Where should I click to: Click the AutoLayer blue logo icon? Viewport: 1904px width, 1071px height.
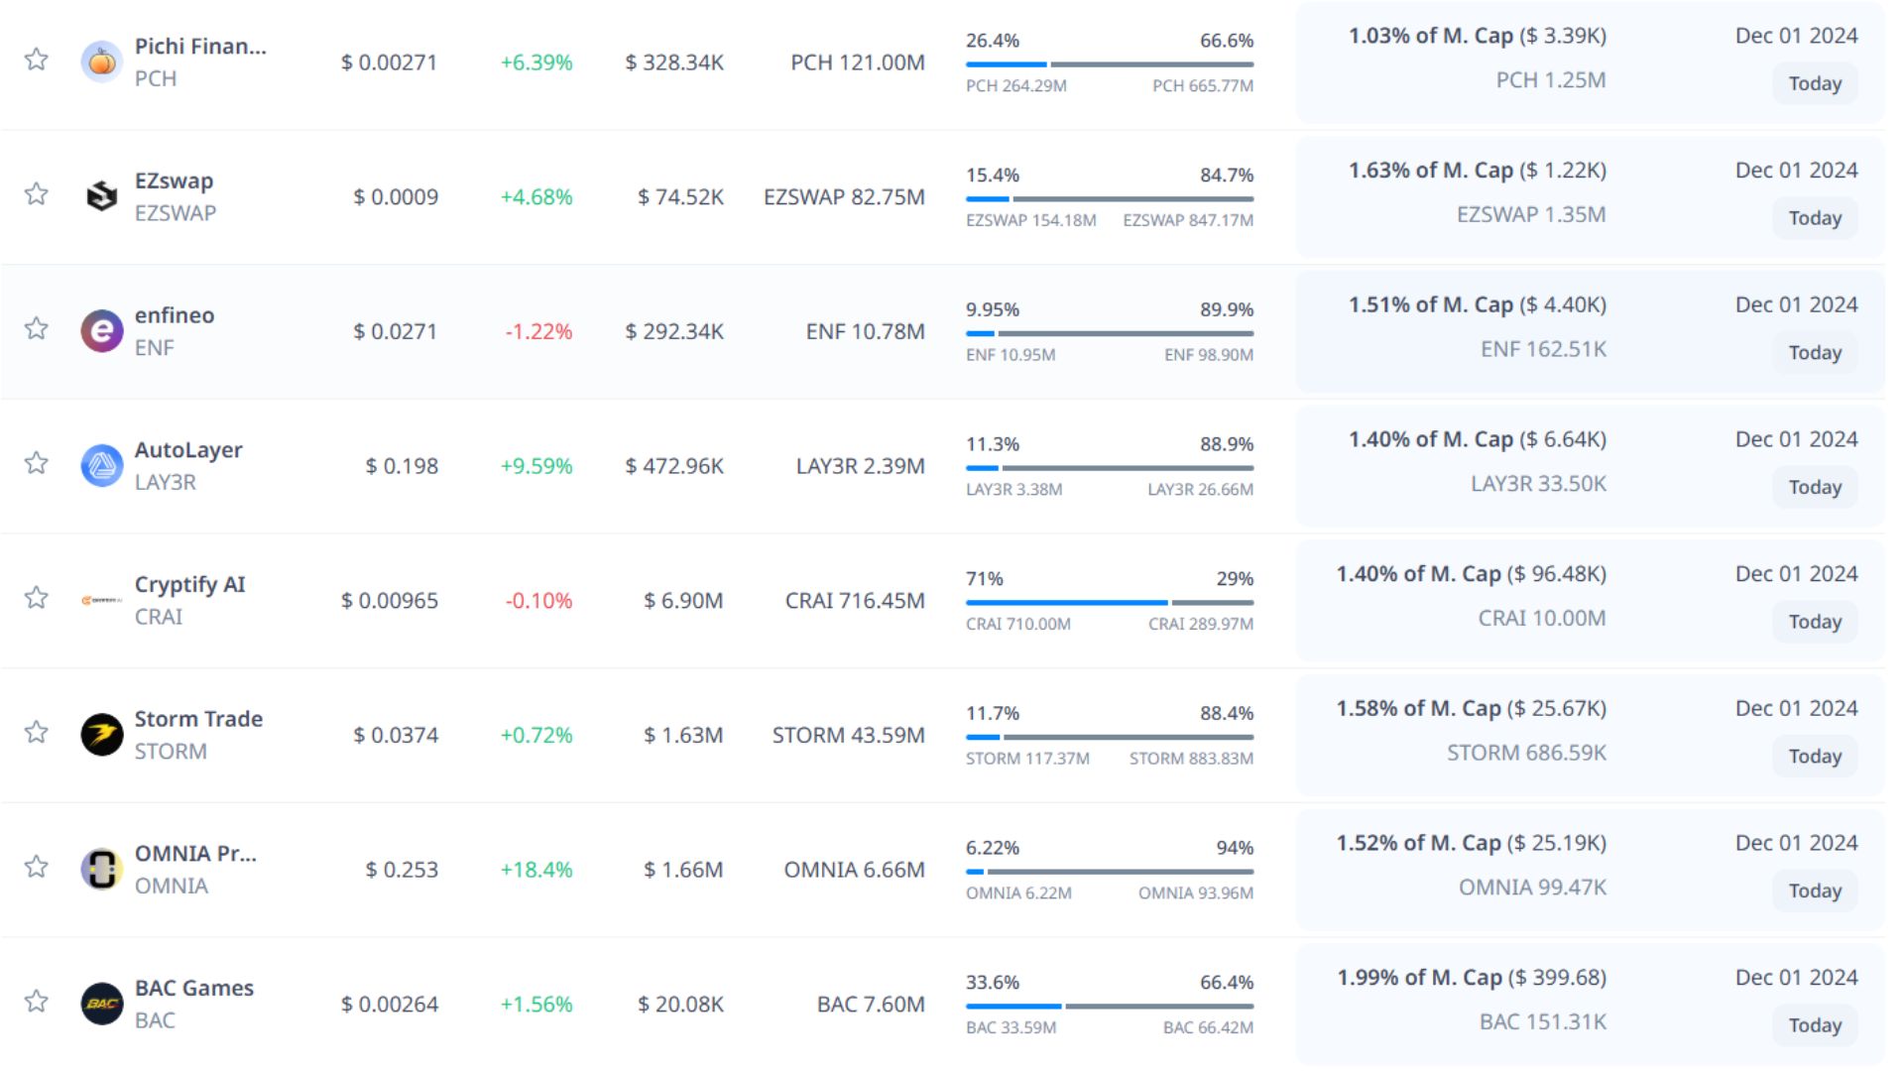pyautogui.click(x=101, y=465)
